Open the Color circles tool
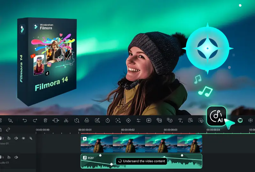 (x=87, y=120)
